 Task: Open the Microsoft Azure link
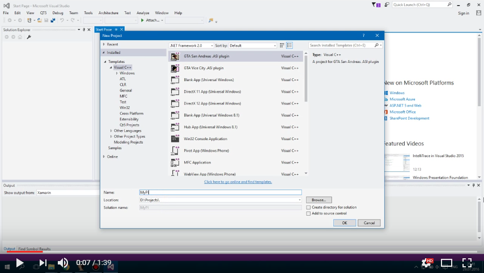[x=402, y=99]
